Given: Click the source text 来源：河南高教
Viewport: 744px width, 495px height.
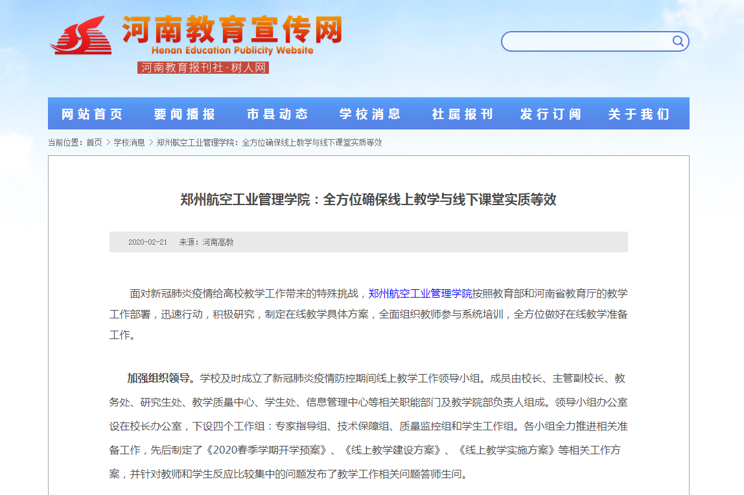Looking at the screenshot, I should (x=206, y=242).
